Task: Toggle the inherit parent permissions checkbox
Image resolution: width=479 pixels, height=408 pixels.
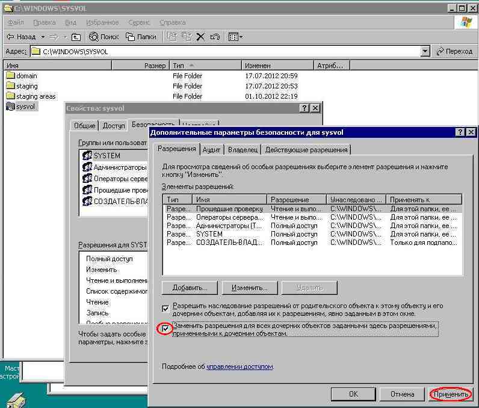Action: (x=166, y=309)
